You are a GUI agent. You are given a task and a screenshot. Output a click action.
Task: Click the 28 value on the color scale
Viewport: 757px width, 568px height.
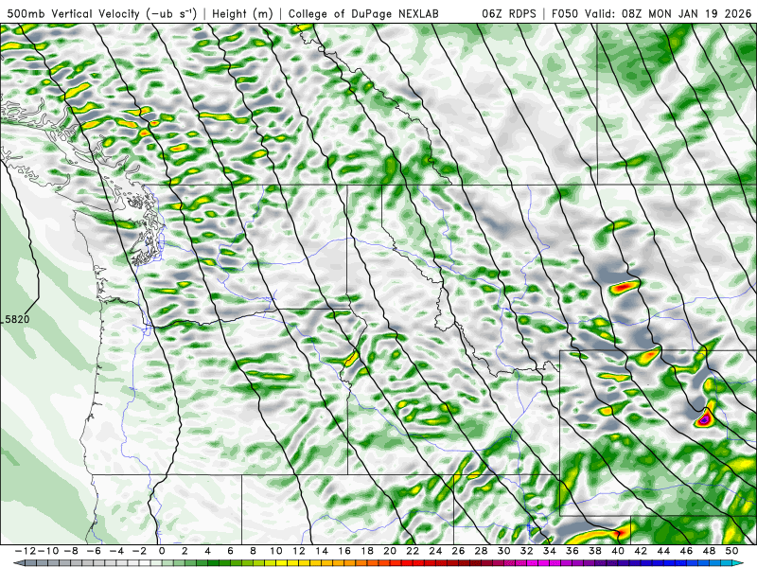coord(481,551)
